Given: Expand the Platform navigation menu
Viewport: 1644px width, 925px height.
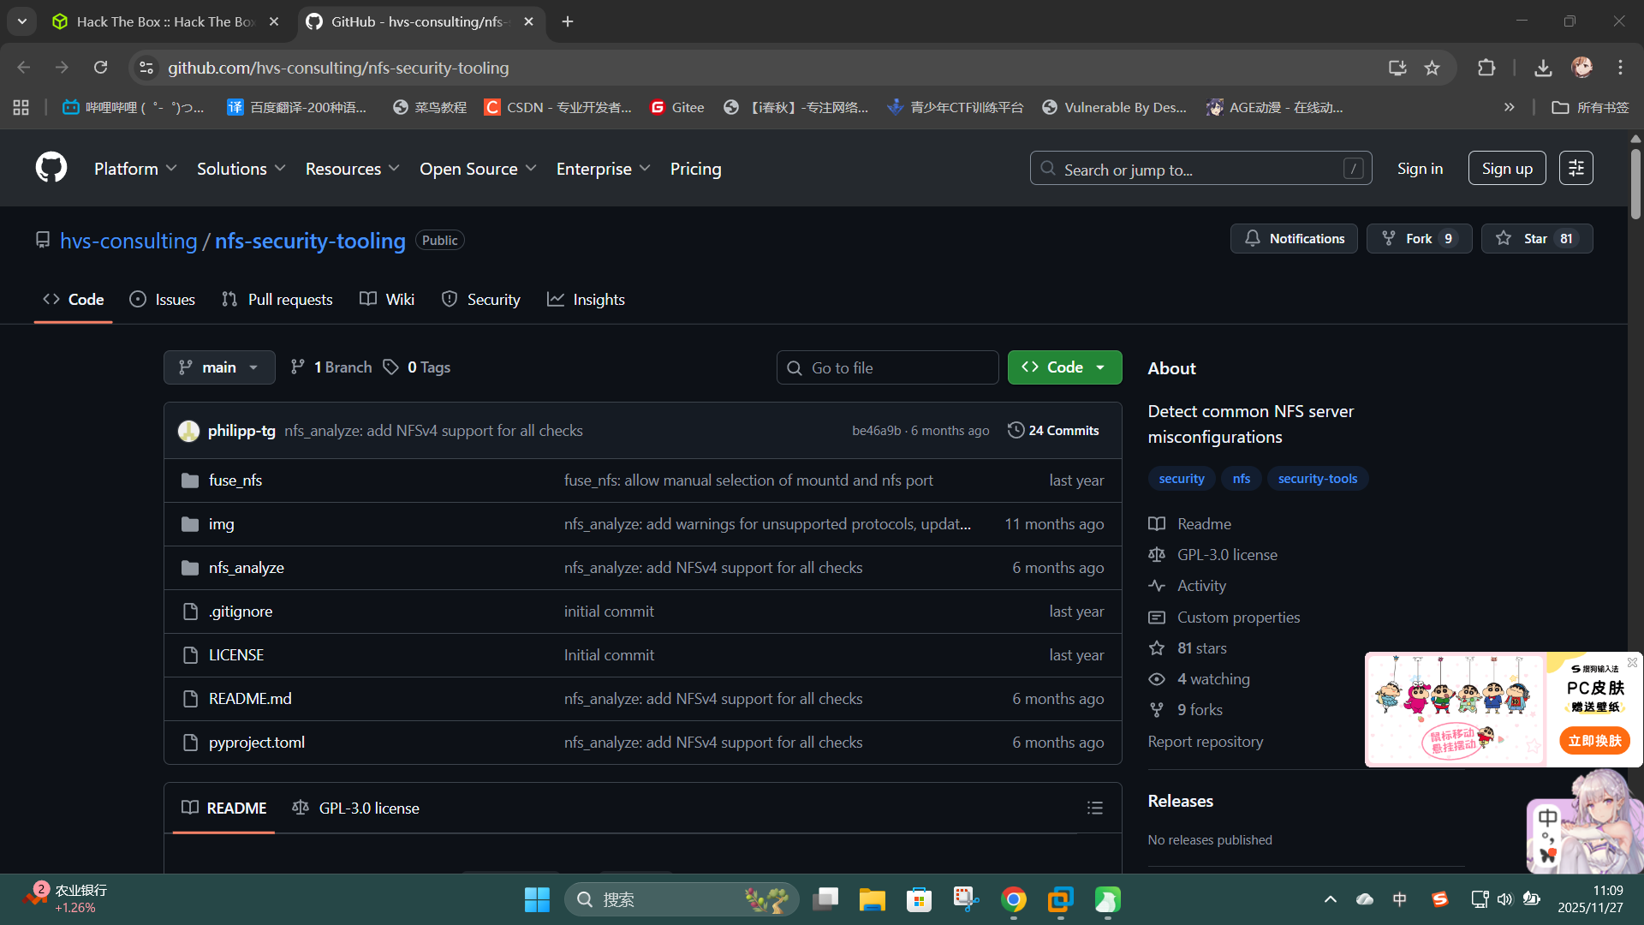Looking at the screenshot, I should 135,169.
